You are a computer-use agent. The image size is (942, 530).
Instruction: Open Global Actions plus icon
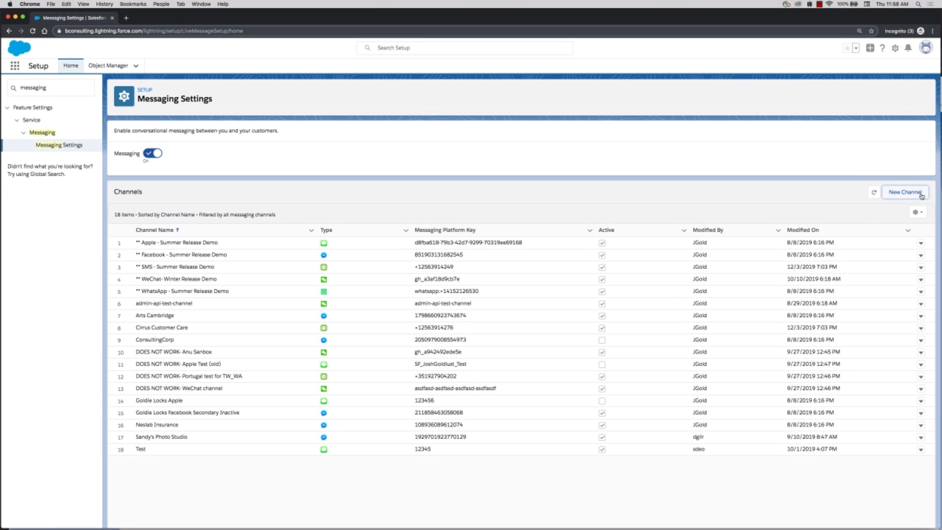click(870, 48)
